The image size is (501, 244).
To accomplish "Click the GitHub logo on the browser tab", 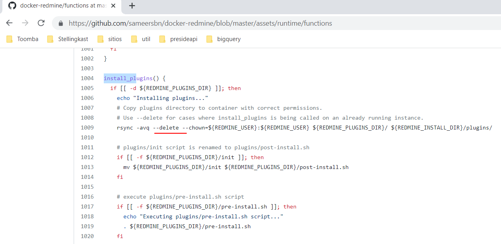I will coord(11,6).
